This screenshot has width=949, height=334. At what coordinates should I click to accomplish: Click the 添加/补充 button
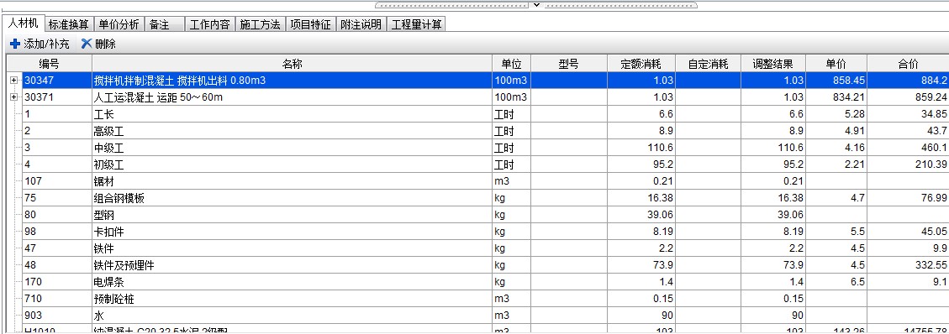point(40,44)
